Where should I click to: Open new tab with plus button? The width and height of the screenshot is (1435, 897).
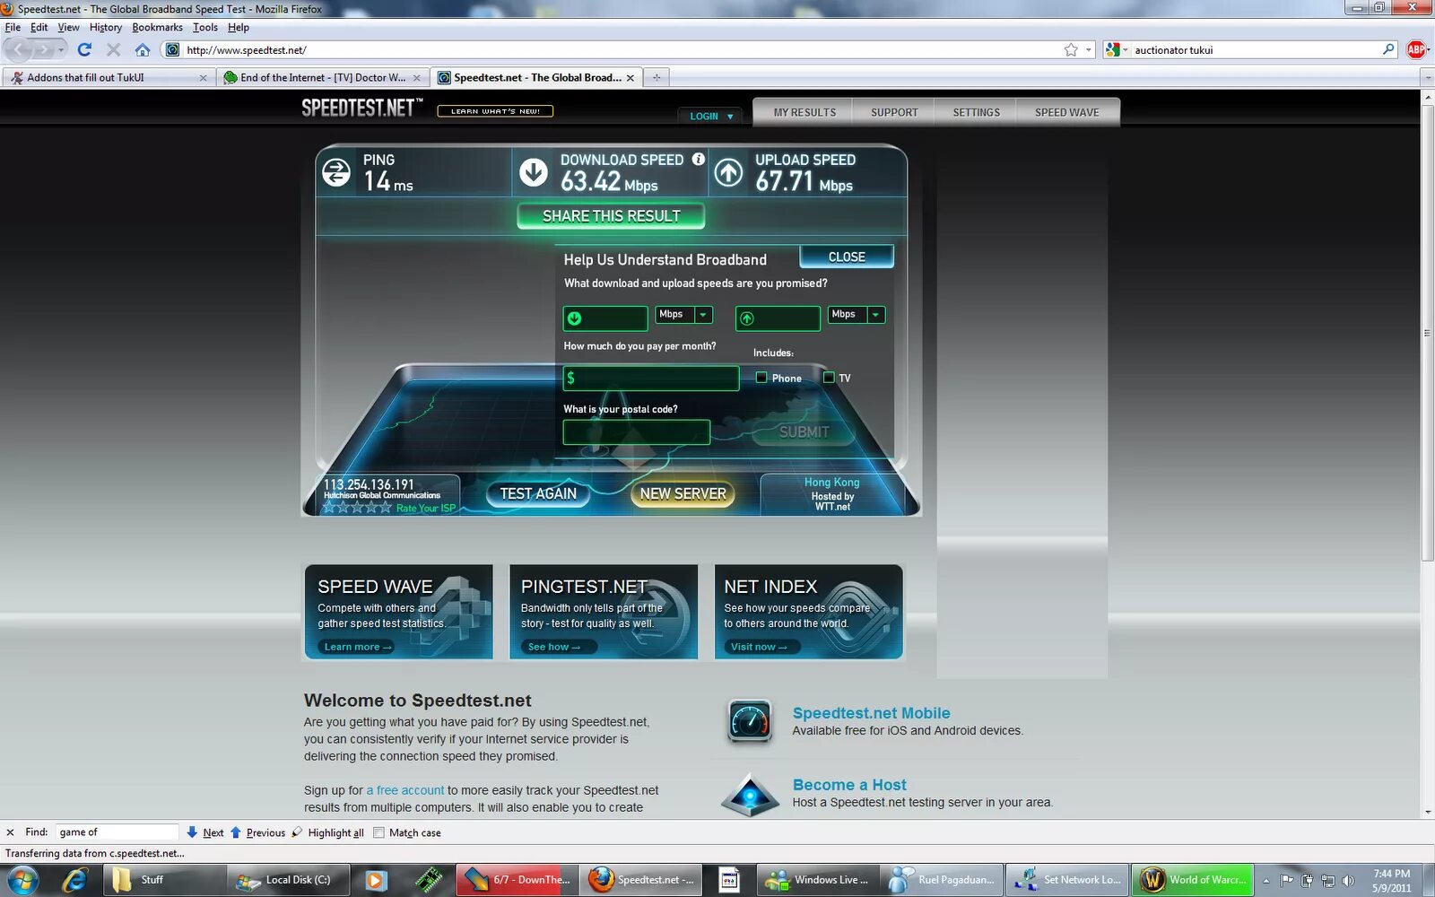[657, 77]
